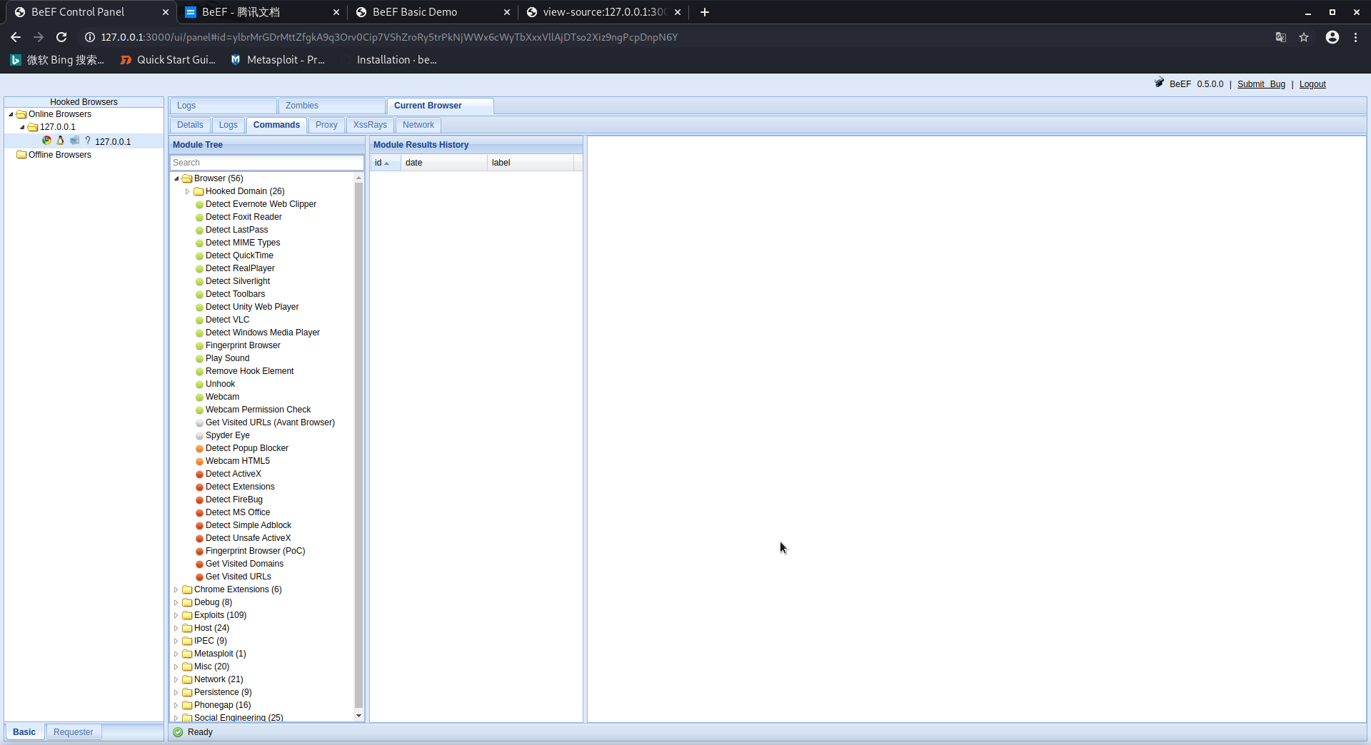Viewport: 1371px width, 745px height.
Task: Click the Chrome browser icon for hooked 127.0.0.1
Action: (46, 141)
